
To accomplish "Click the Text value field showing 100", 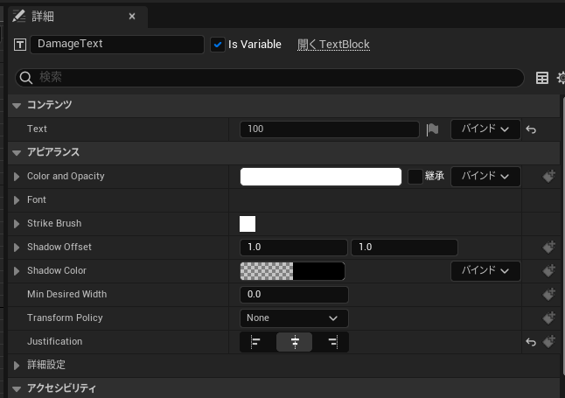I will [330, 129].
